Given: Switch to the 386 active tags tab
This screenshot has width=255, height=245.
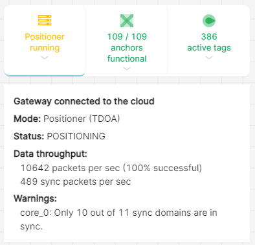Looking at the screenshot, I should [209, 42].
